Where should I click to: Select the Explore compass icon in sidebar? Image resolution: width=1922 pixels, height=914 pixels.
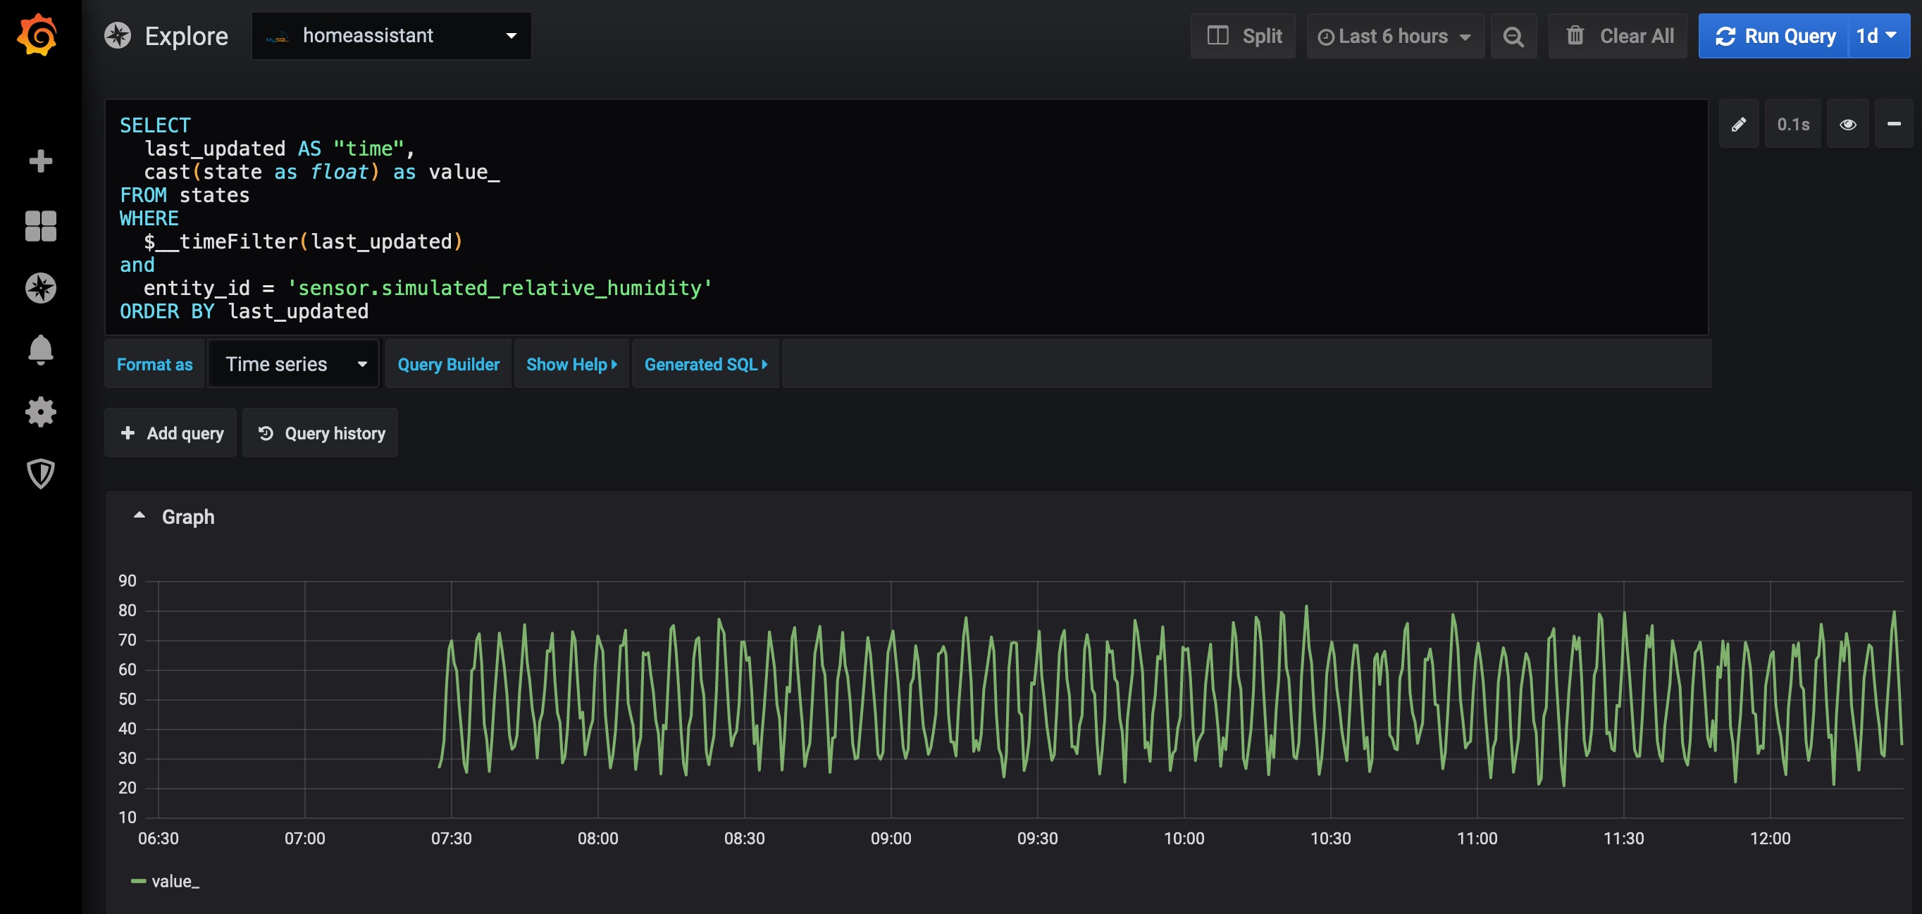(x=40, y=287)
